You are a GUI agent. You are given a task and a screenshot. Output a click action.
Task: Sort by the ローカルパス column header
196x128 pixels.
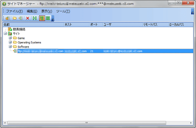[x=181, y=24]
